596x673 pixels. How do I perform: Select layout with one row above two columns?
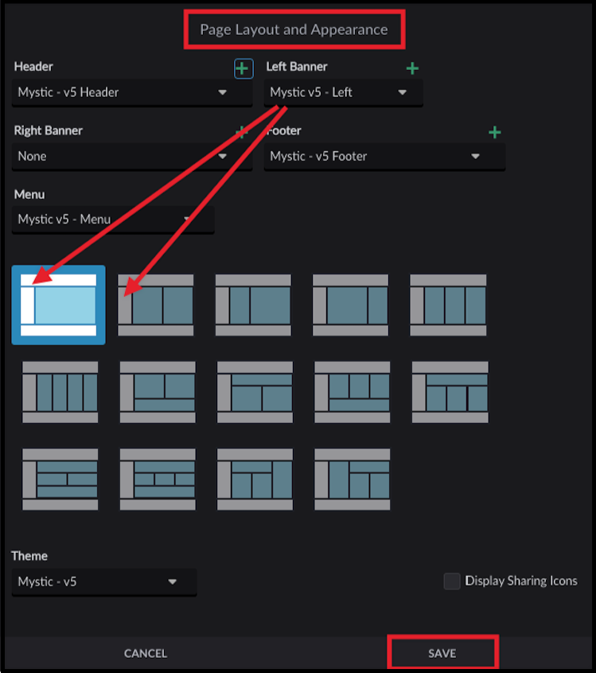tap(255, 392)
